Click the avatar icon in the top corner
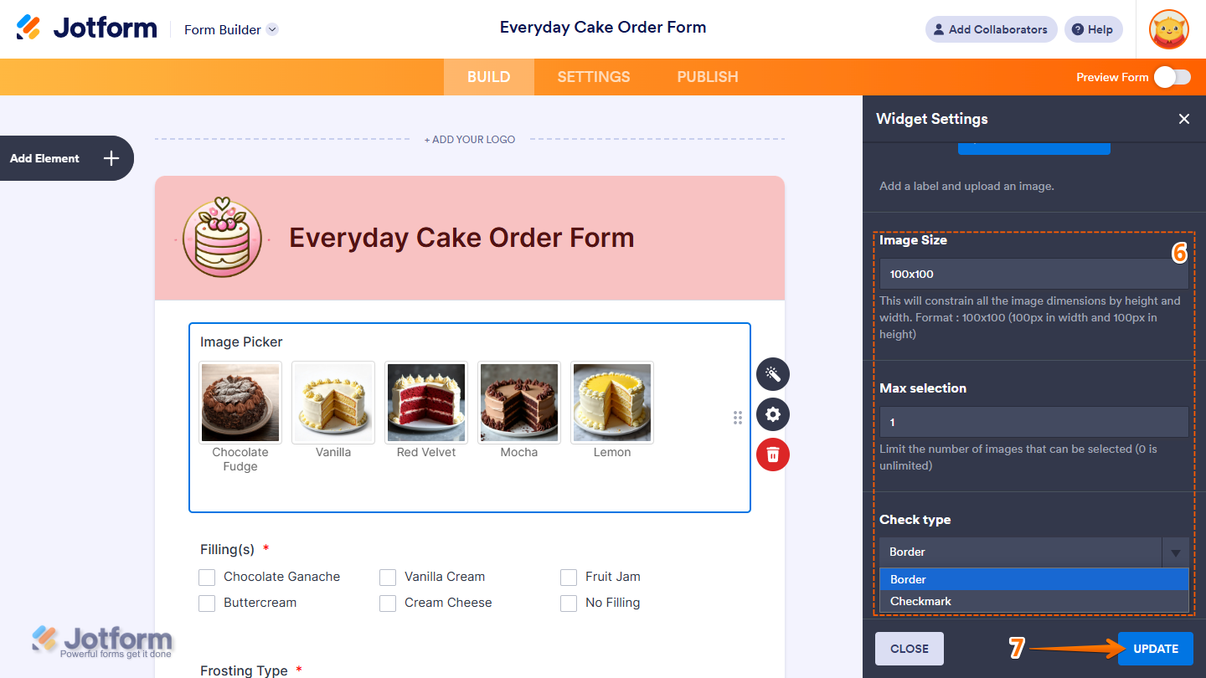 (1168, 29)
